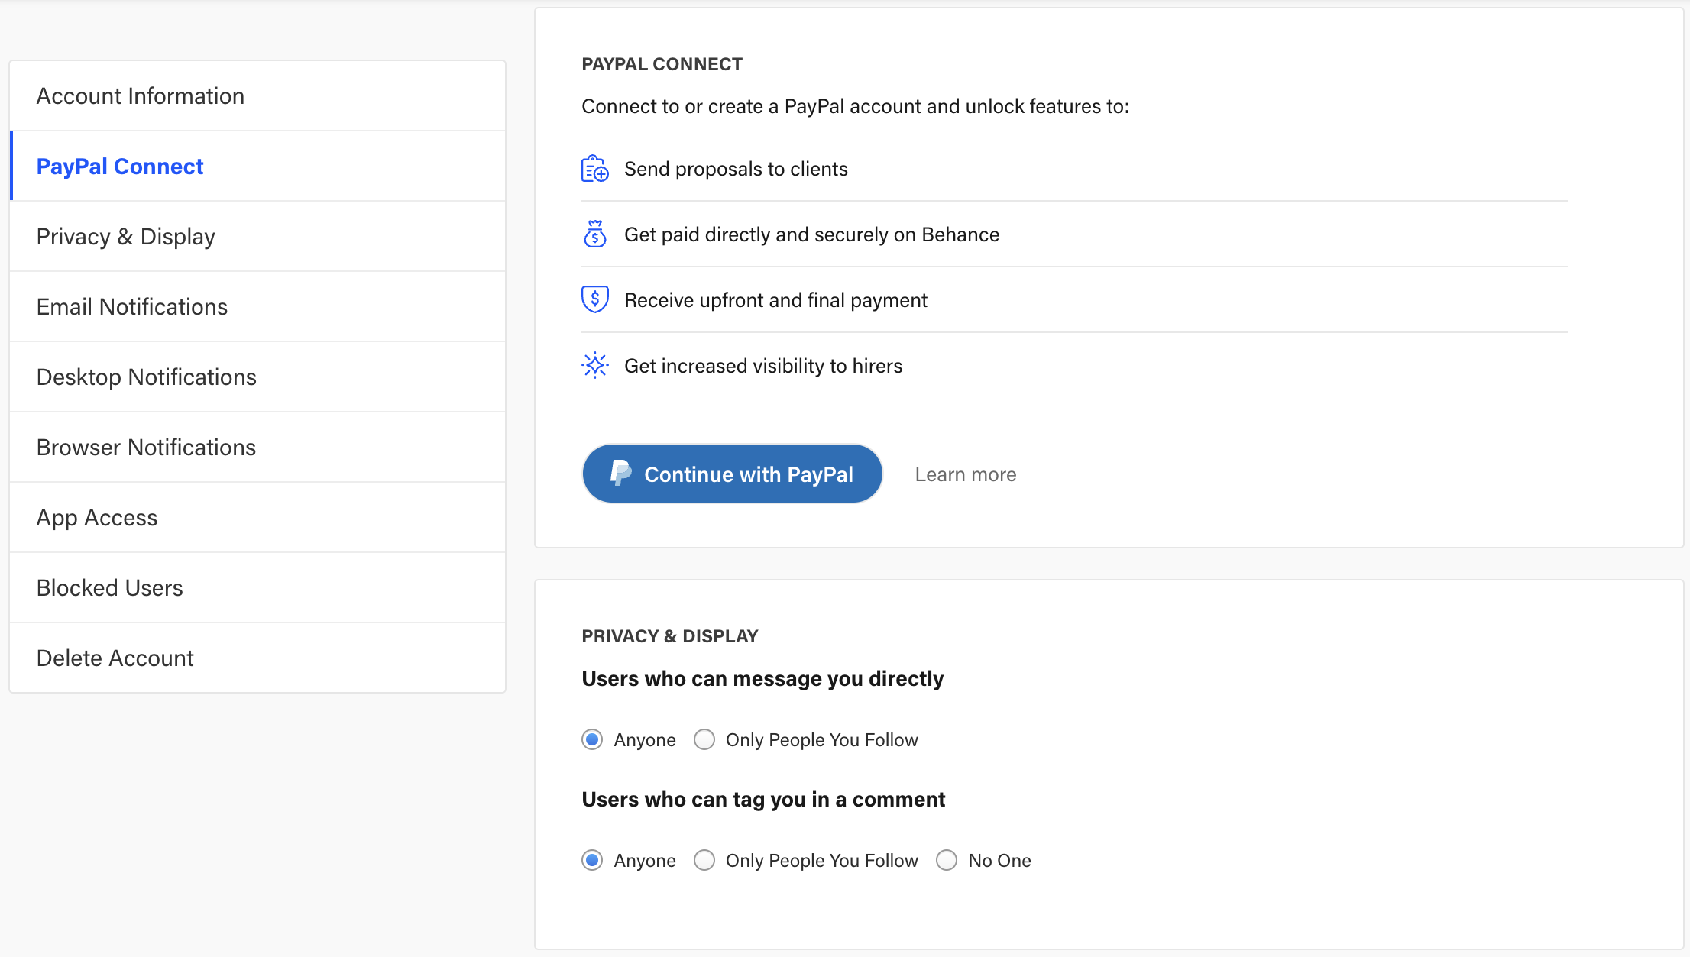1690x957 pixels.
Task: Click the receive upfront payment shield icon
Action: [595, 299]
